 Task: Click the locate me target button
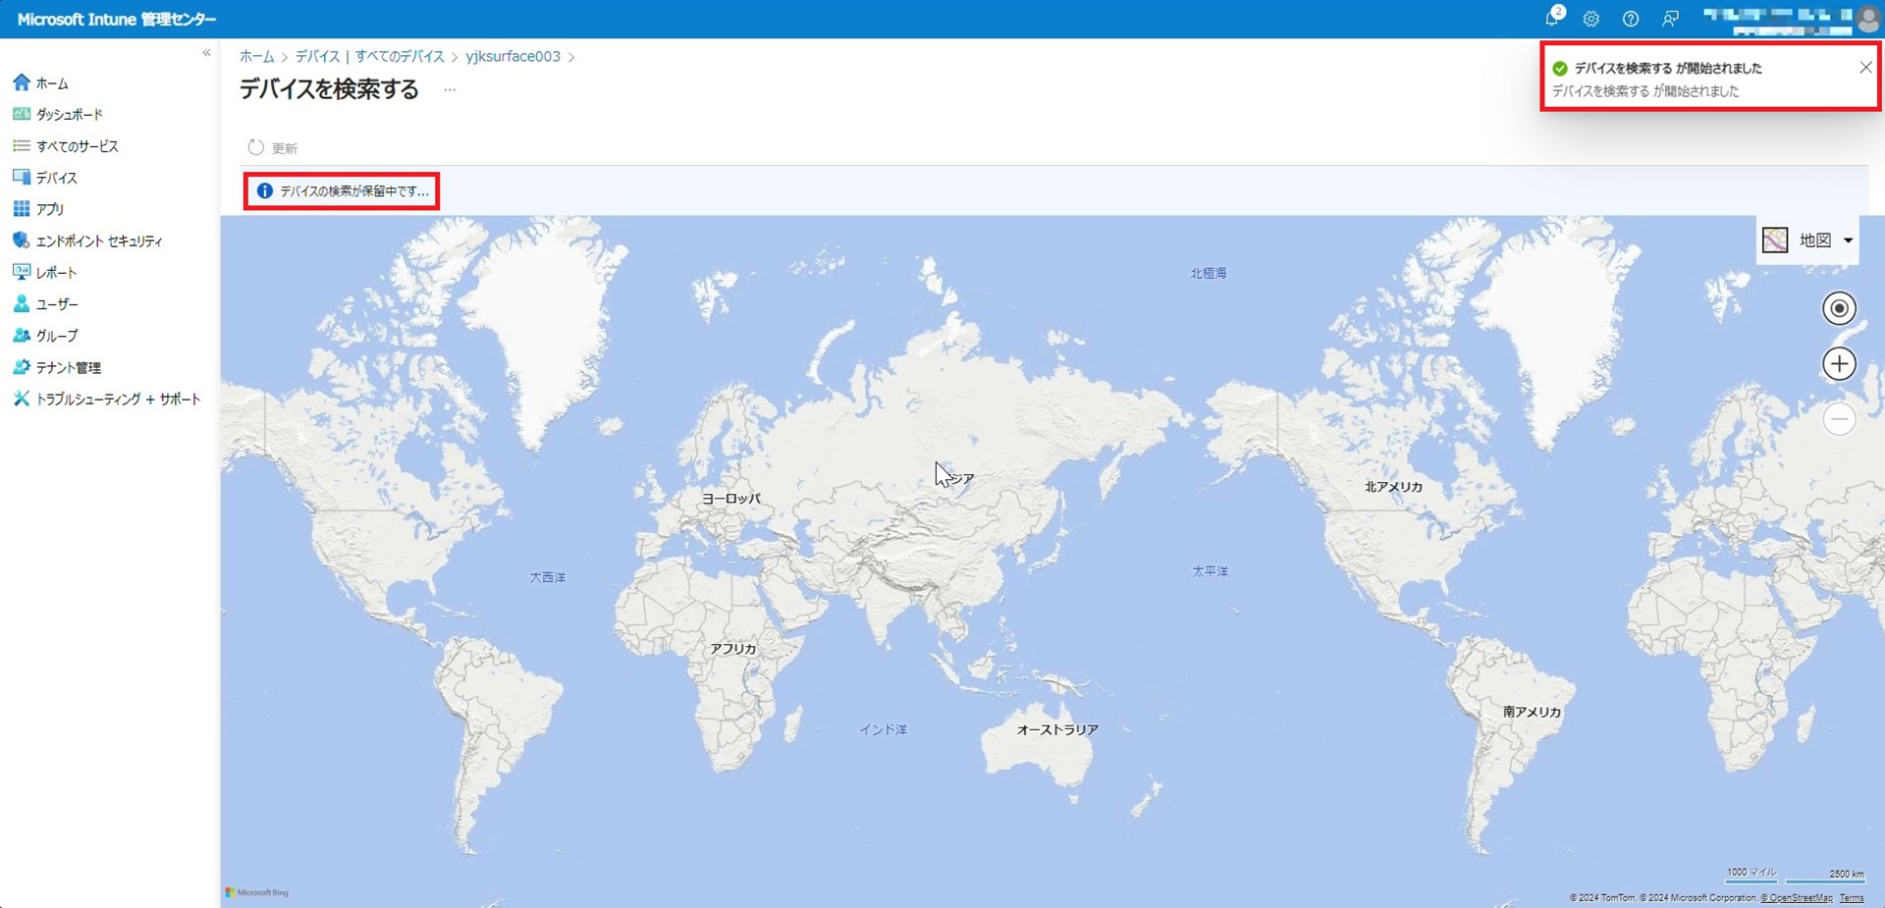pyautogui.click(x=1839, y=308)
